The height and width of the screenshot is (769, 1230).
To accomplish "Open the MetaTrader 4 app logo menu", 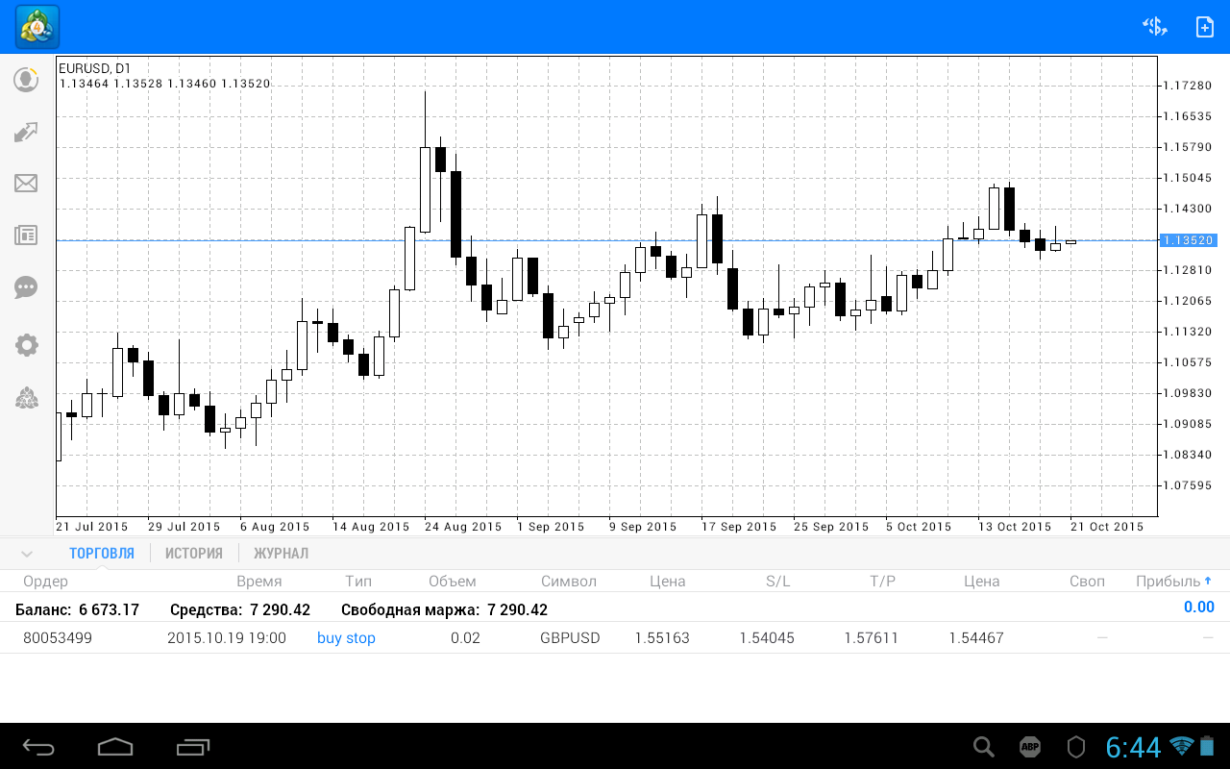I will (x=37, y=27).
